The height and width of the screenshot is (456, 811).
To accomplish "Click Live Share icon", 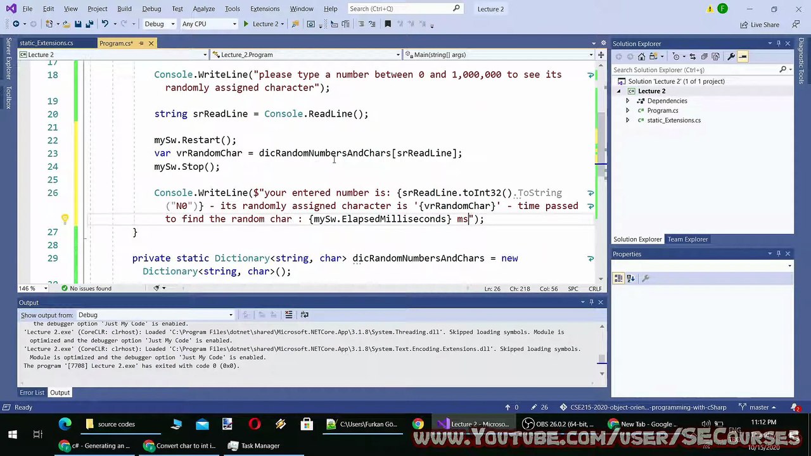I will click(x=760, y=25).
